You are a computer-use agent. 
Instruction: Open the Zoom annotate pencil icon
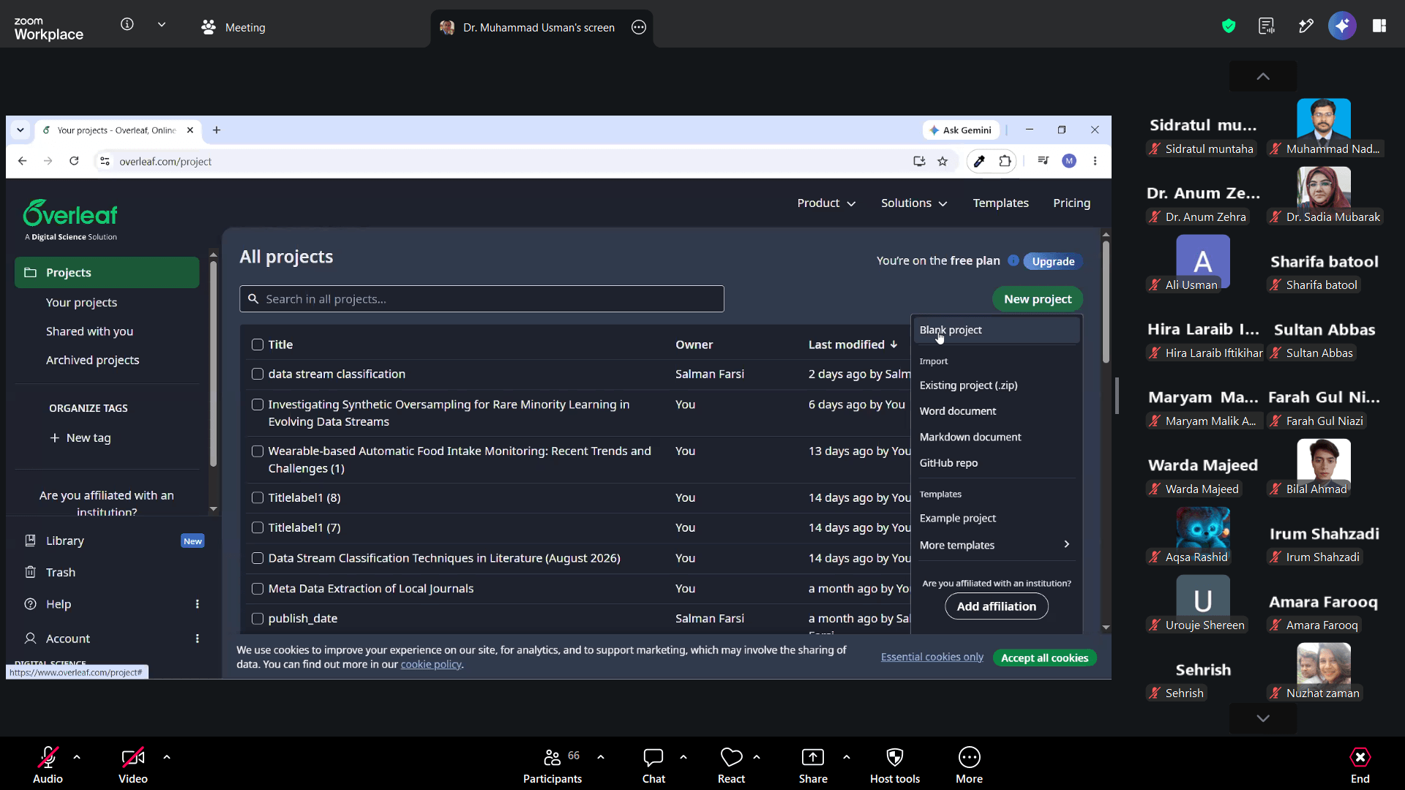click(1306, 26)
